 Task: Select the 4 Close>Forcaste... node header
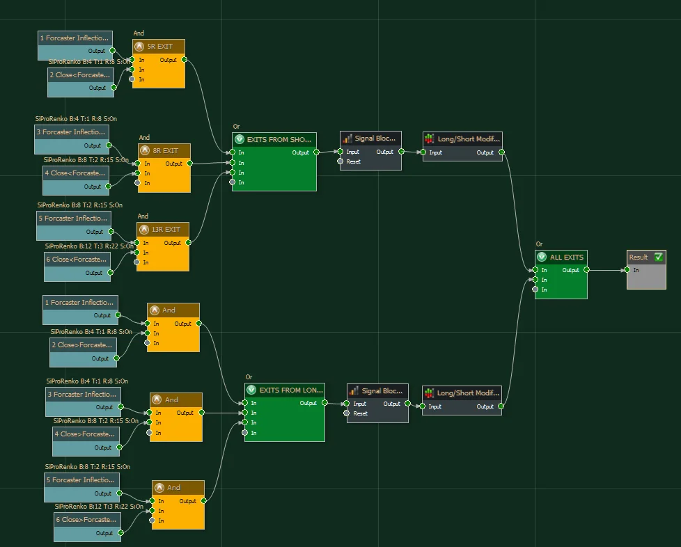click(86, 434)
